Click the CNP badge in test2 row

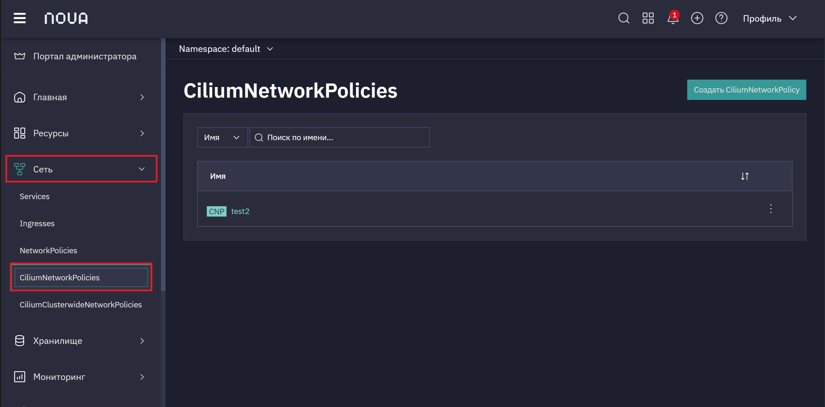pos(216,211)
